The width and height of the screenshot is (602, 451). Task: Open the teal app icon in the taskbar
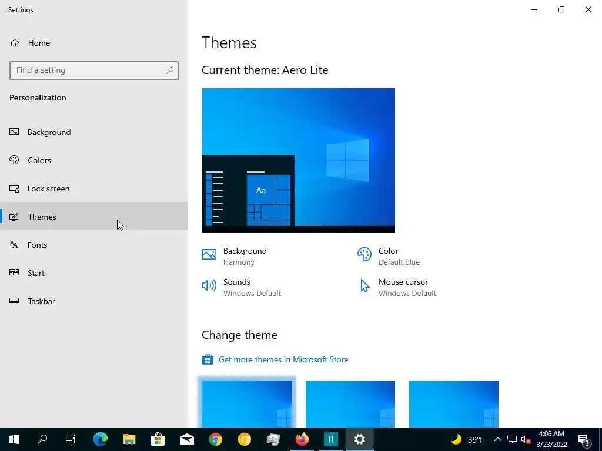(x=330, y=439)
